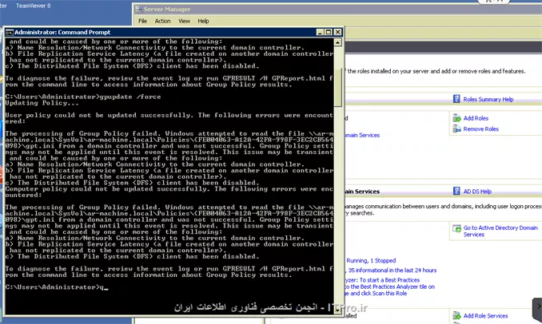Click the Command Prompt scroll up arrow
This screenshot has height=324, width=542.
pos(337,42)
